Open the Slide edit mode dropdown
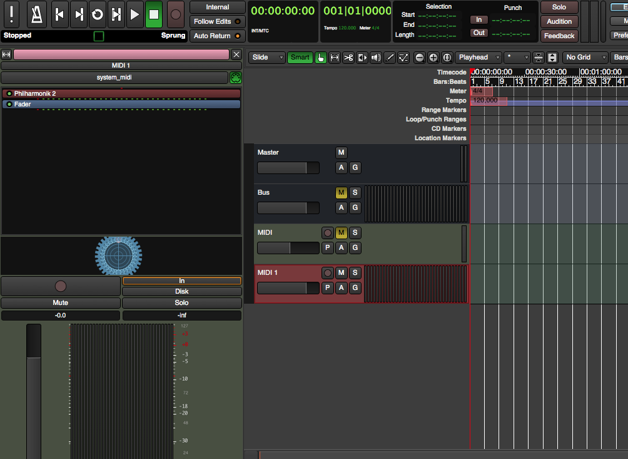Image resolution: width=628 pixels, height=459 pixels. click(x=268, y=58)
